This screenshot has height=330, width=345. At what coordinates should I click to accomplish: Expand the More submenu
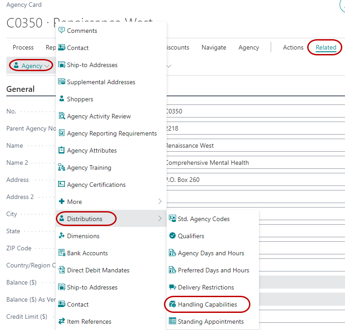click(x=159, y=202)
